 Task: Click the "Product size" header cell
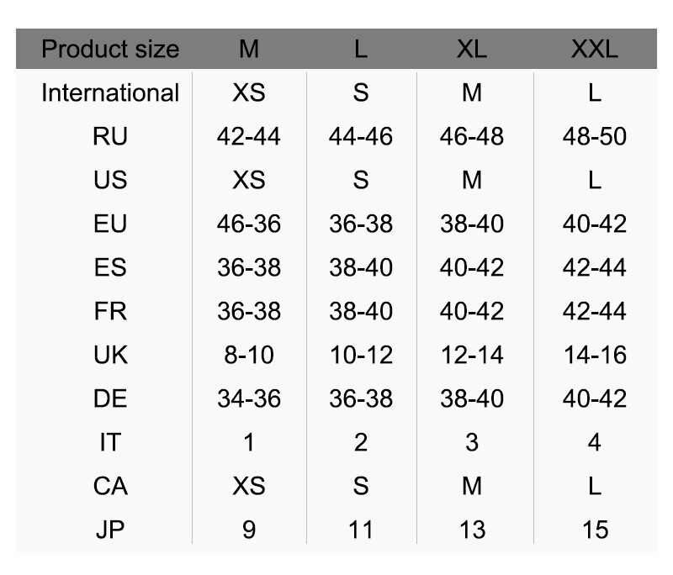[110, 49]
